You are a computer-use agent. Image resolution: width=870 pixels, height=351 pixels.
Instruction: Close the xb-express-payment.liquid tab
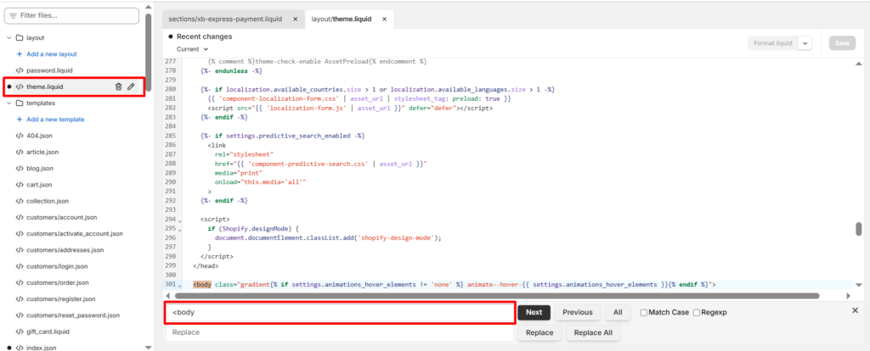[x=295, y=18]
